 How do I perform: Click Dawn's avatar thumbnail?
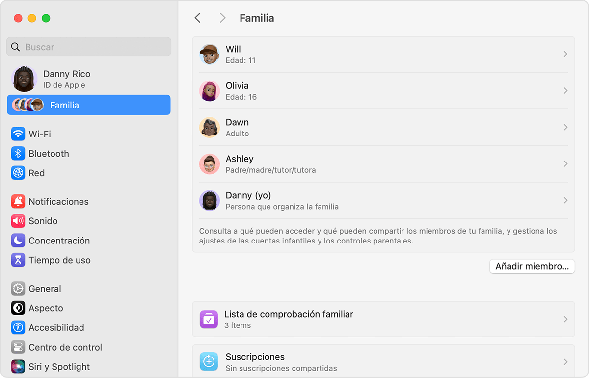210,127
